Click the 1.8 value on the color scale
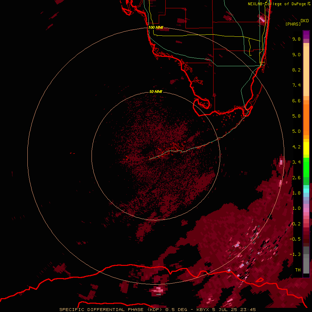This screenshot has width=312, height=312. pos(296,193)
